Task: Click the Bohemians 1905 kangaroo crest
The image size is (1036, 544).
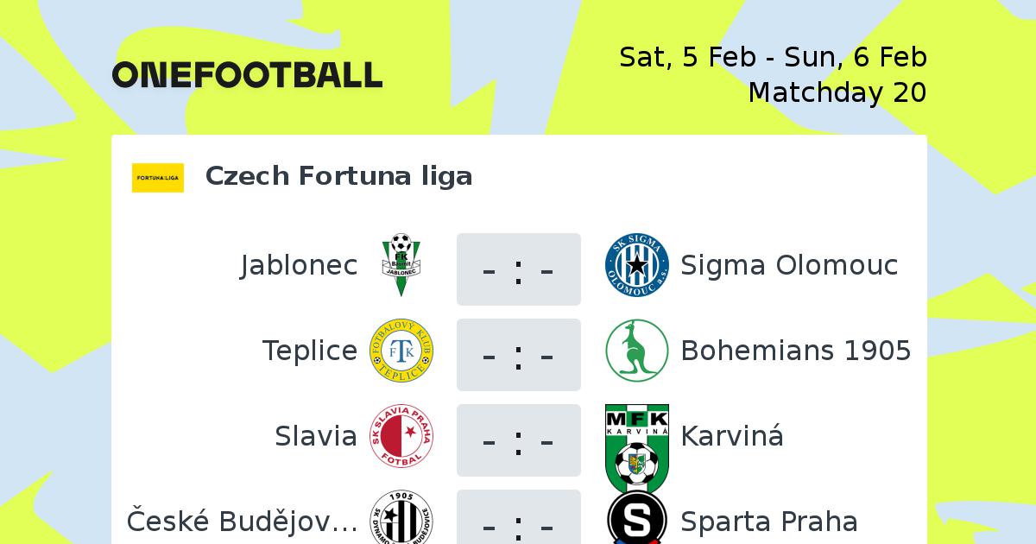Action: pyautogui.click(x=637, y=351)
